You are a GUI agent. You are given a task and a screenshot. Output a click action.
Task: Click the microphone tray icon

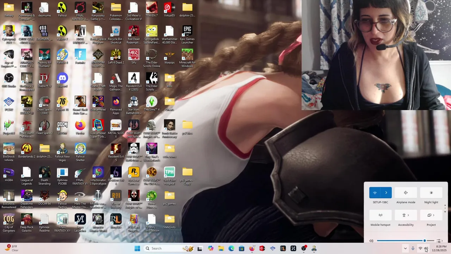(x=413, y=248)
